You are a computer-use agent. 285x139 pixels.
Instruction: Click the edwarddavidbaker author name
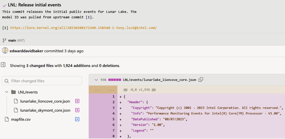point(26,51)
